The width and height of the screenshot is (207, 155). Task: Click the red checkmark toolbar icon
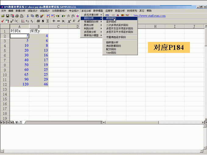coord(3,21)
